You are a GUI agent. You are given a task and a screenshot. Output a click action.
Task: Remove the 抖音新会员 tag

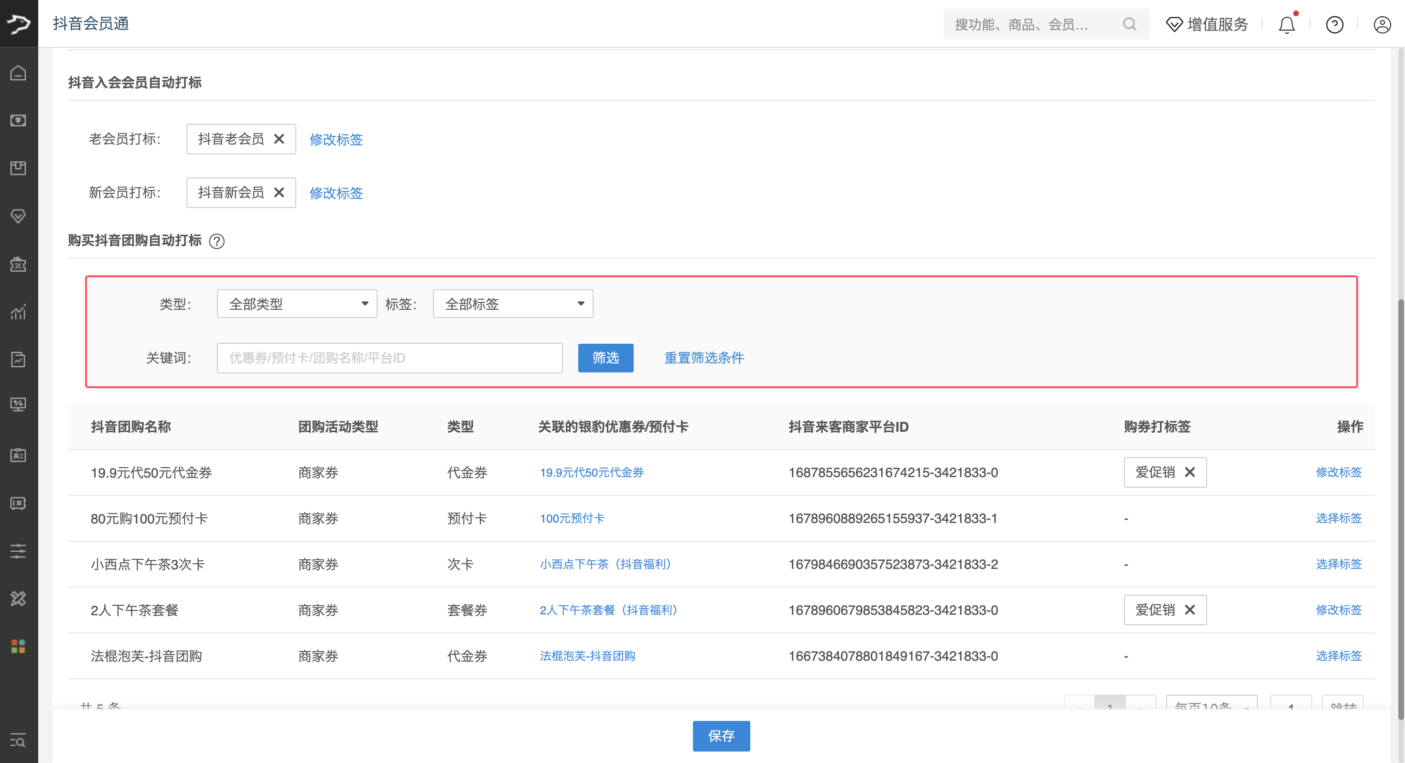(279, 192)
